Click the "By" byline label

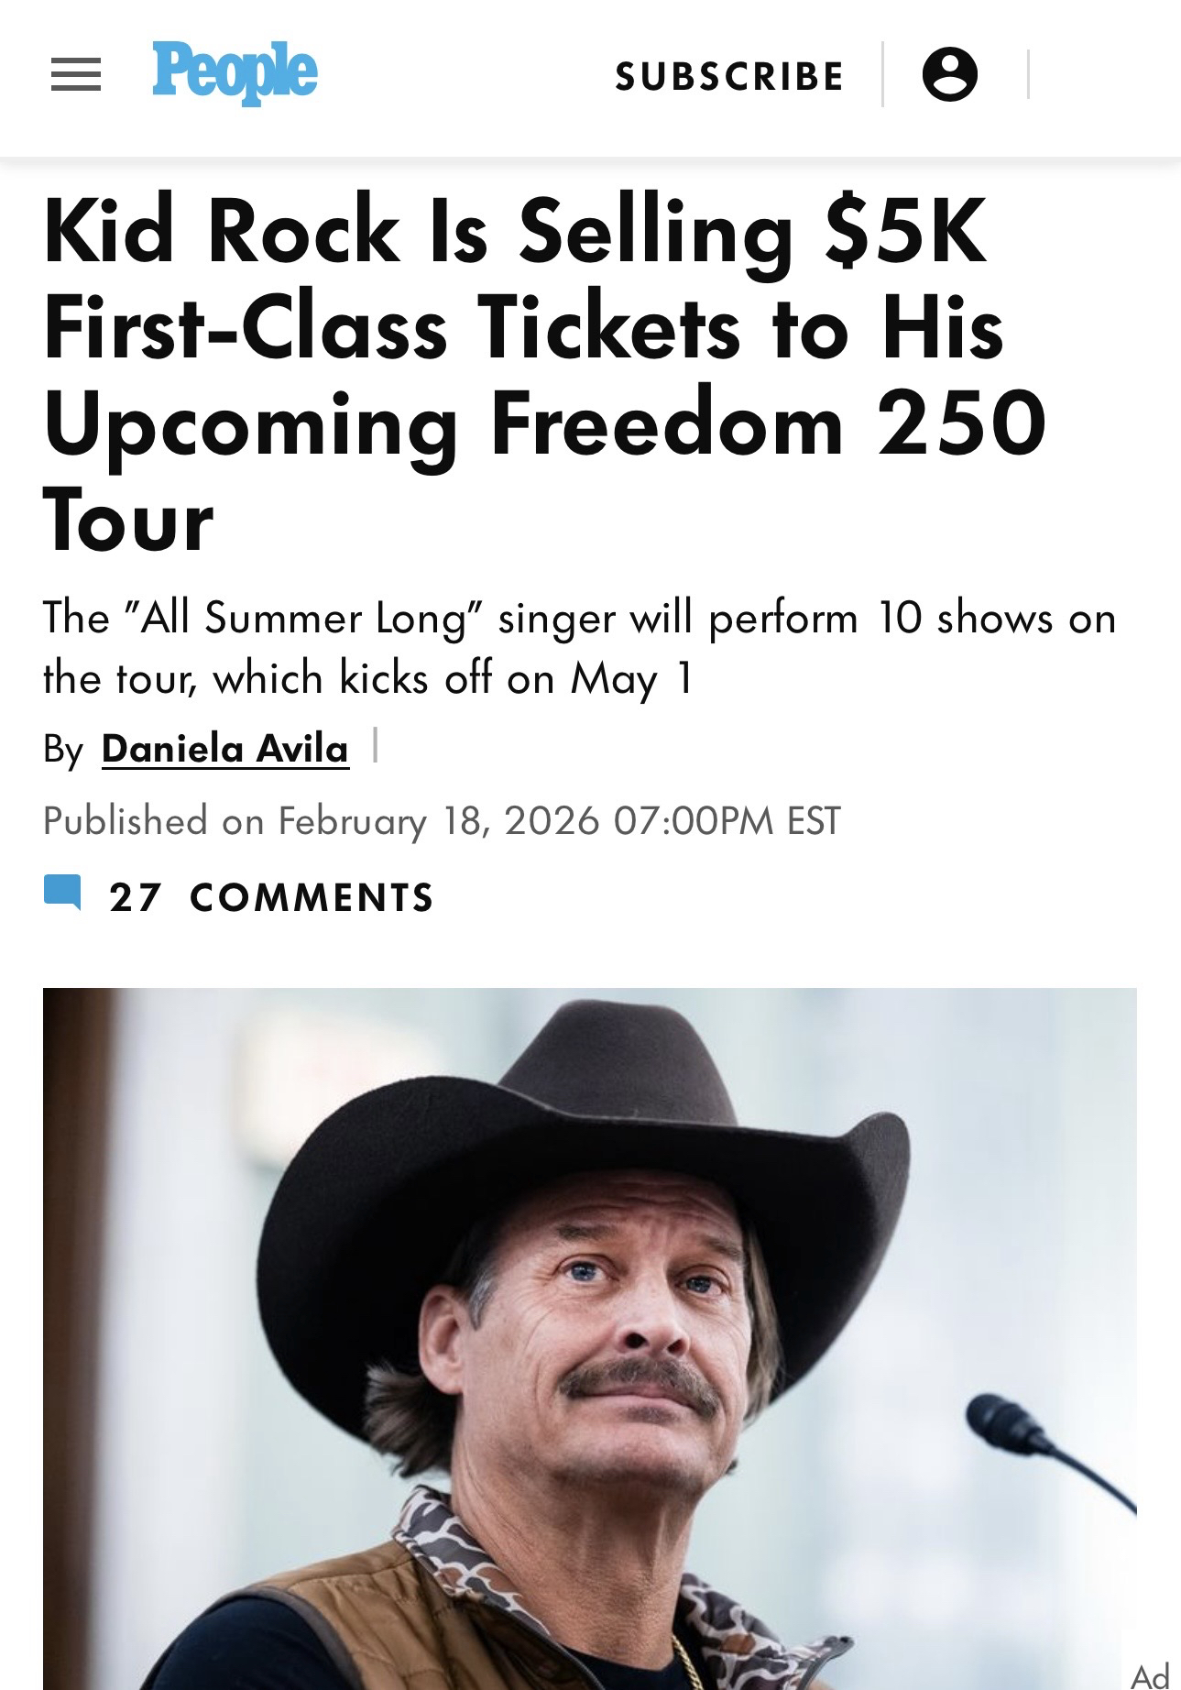63,751
